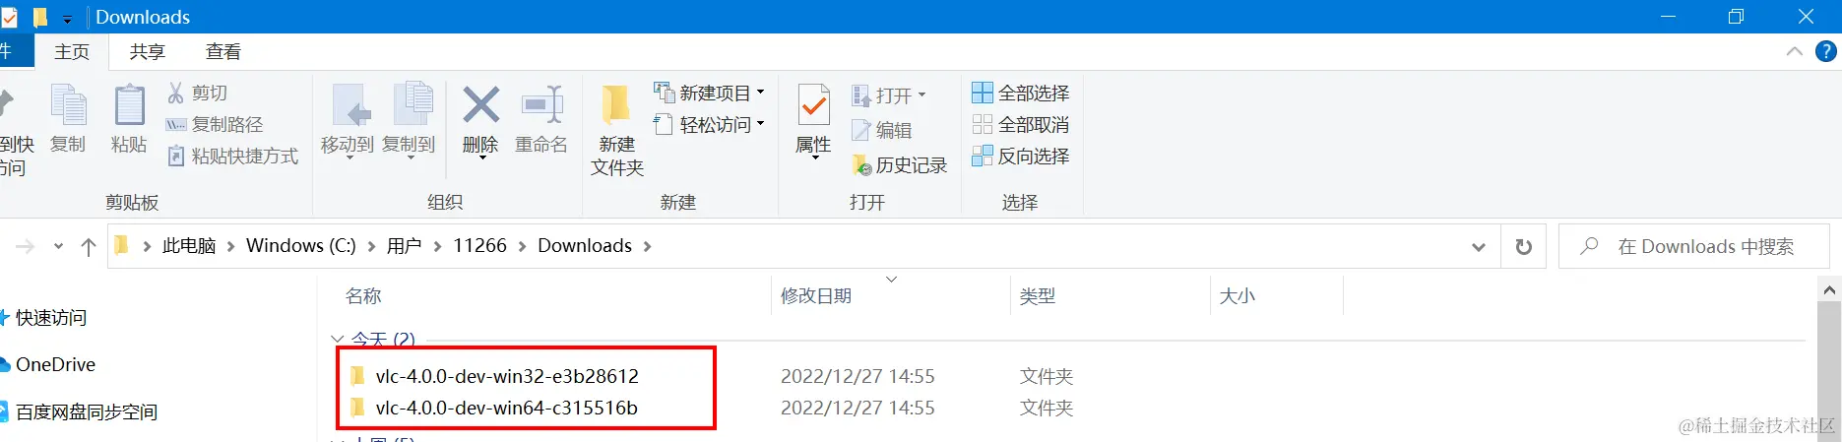Collapse the 今天 (2) group
1842x442 pixels.
point(338,339)
